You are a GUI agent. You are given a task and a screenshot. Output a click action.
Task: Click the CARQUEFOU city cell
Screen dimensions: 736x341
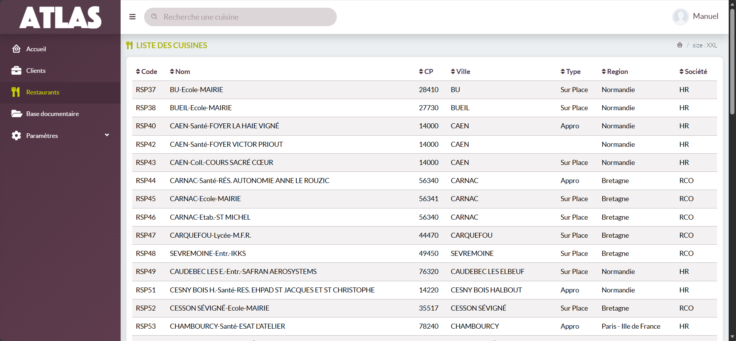(x=472, y=235)
